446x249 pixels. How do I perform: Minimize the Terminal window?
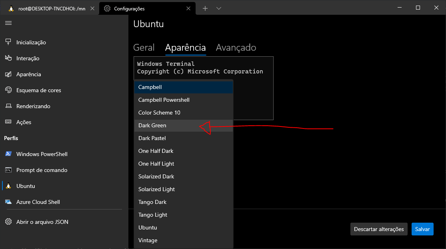400,8
